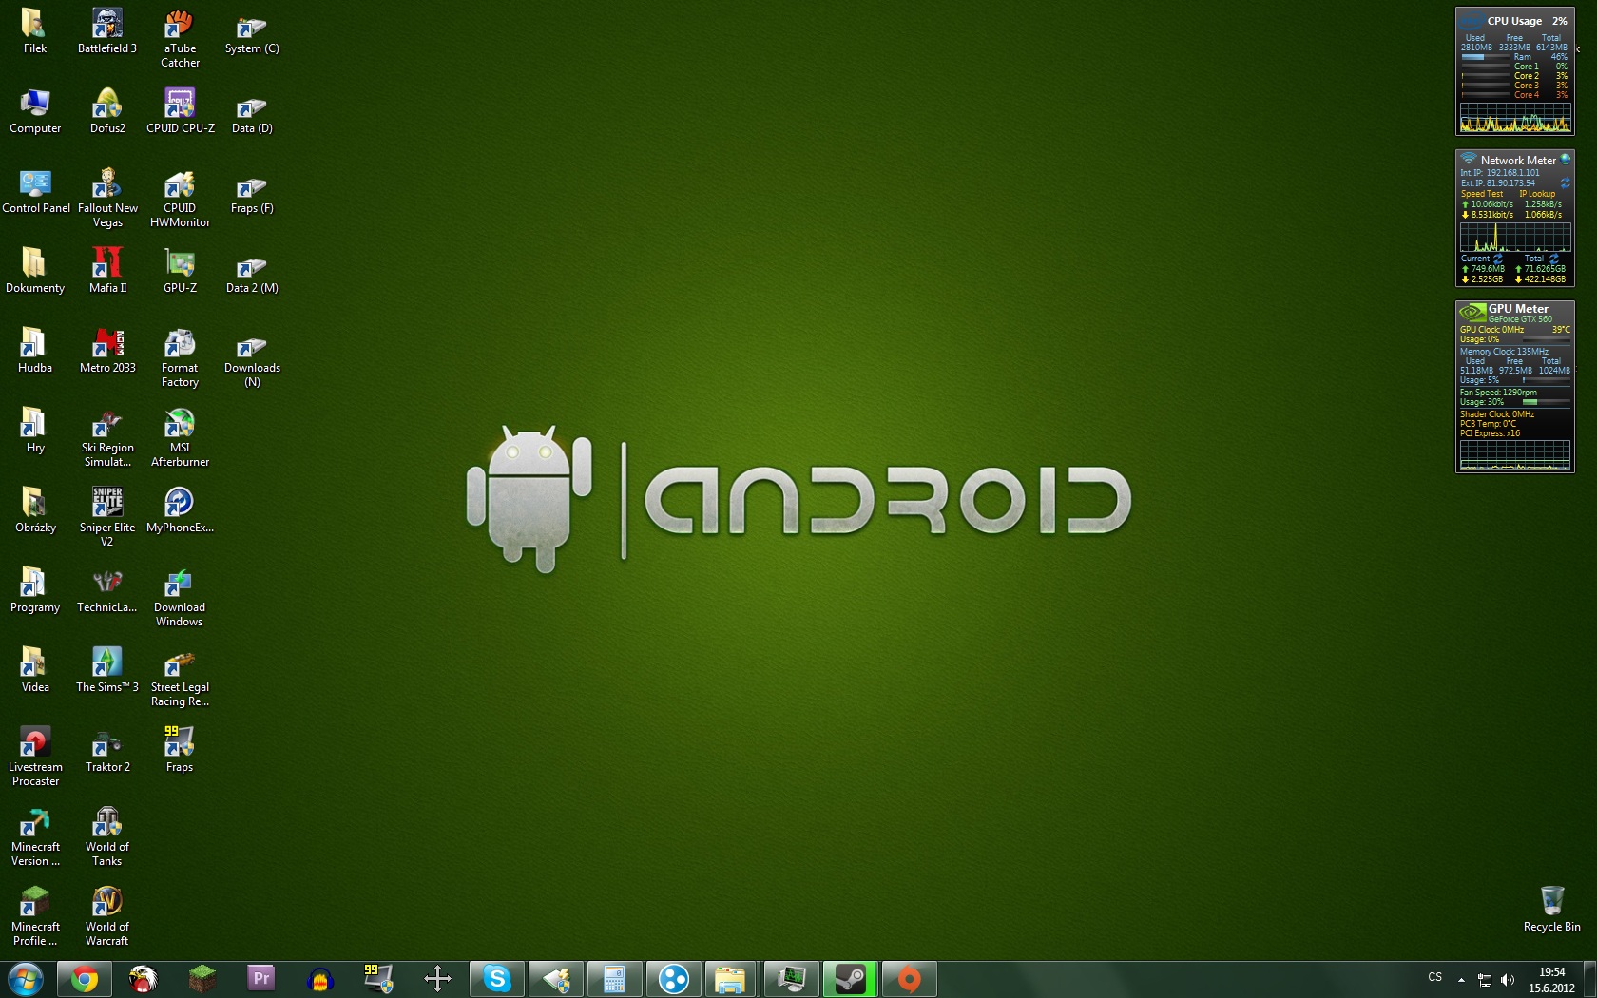The image size is (1597, 998).
Task: Open the Control Panel icon
Action: click(x=35, y=191)
